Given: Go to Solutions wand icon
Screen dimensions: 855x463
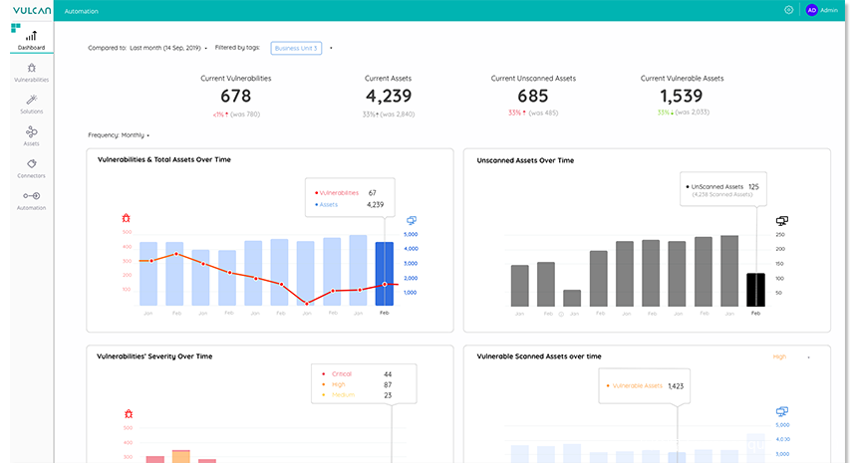Looking at the screenshot, I should (x=31, y=101).
